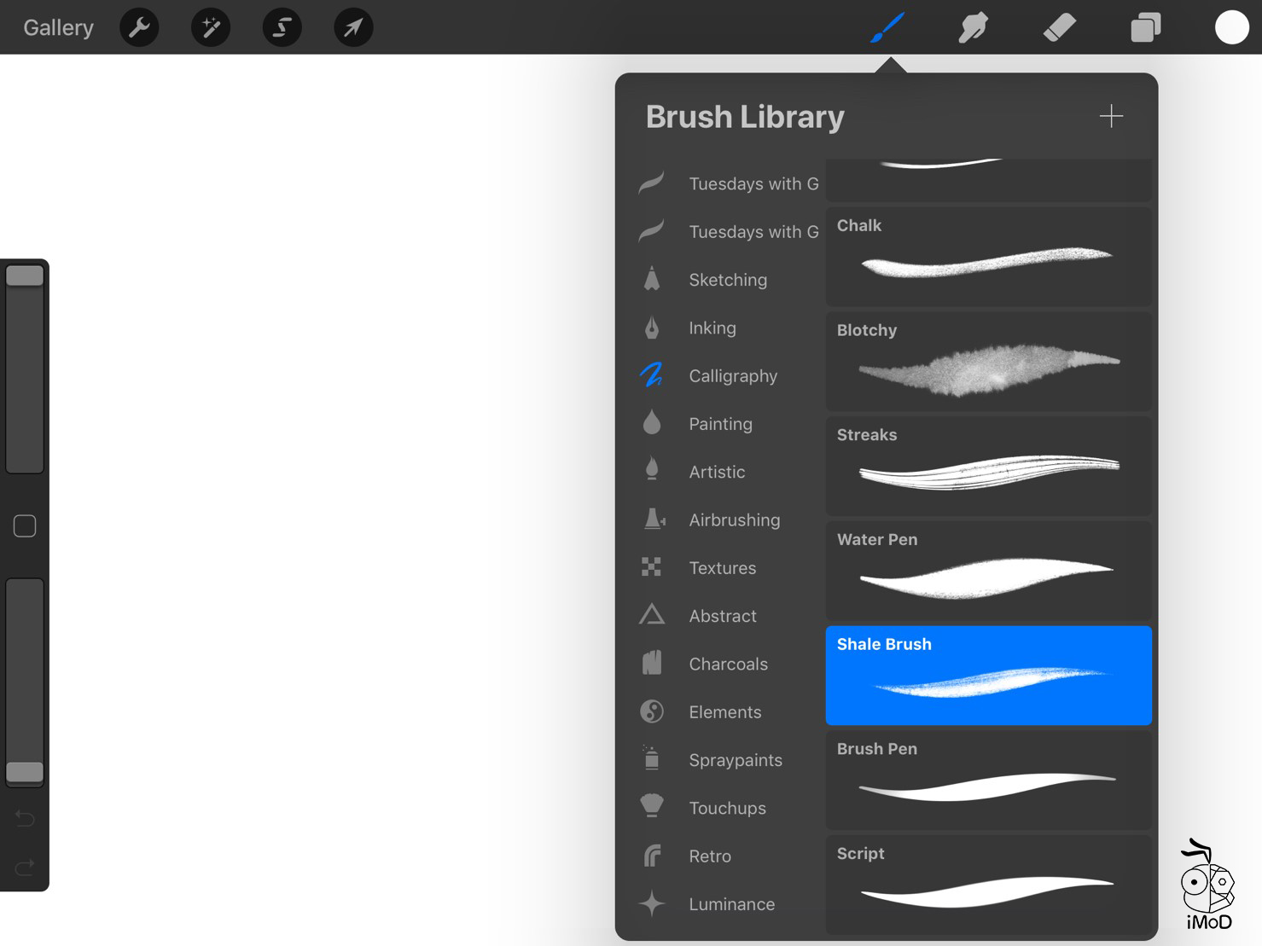
Task: Open the active color swatch
Action: 1231,28
